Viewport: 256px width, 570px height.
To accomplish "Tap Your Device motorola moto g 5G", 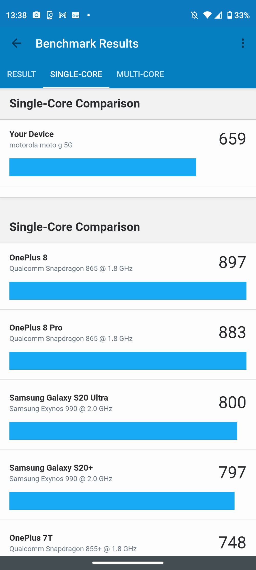I will (128, 153).
